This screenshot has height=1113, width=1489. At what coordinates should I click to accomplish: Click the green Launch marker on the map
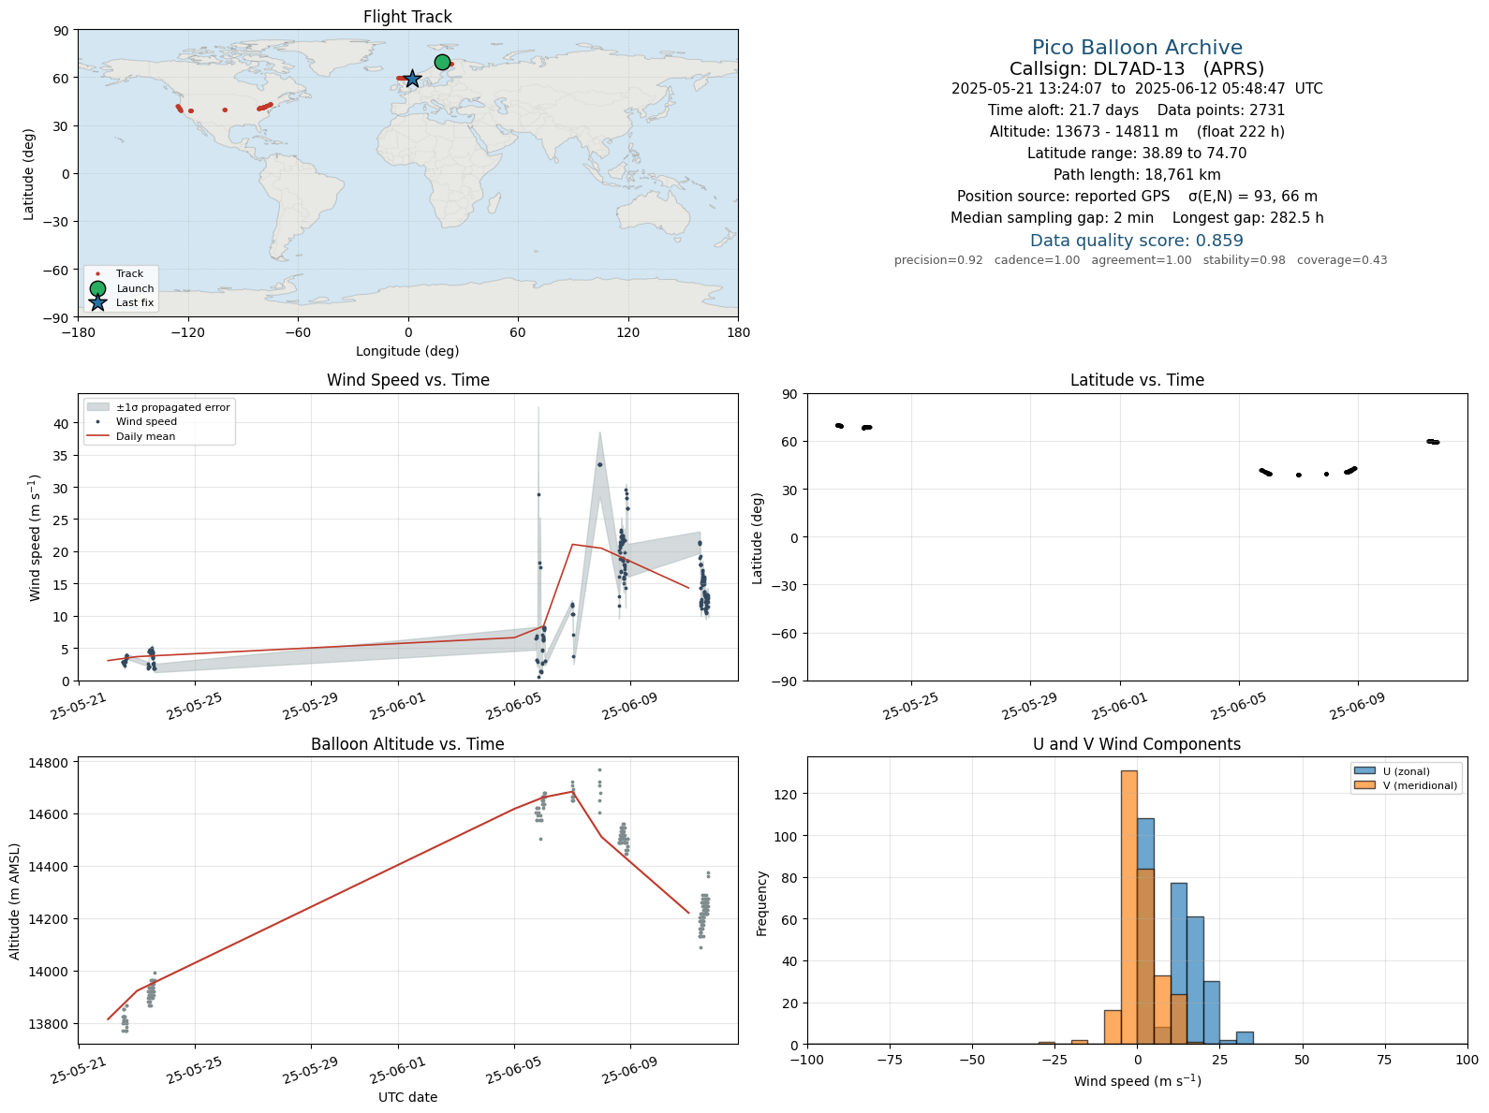click(x=442, y=63)
